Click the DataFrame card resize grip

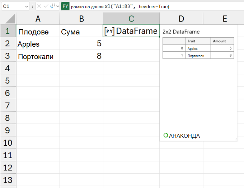point(236,140)
